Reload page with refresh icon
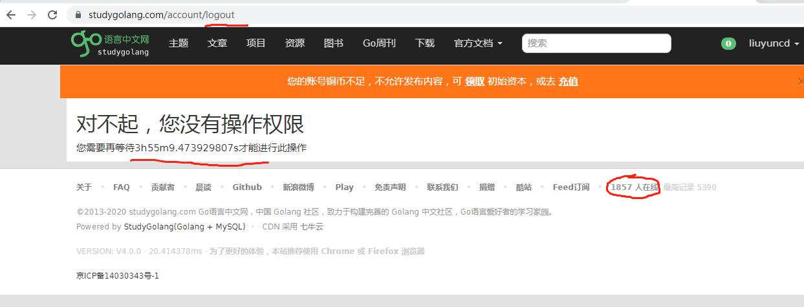This screenshot has width=804, height=307. [x=53, y=14]
